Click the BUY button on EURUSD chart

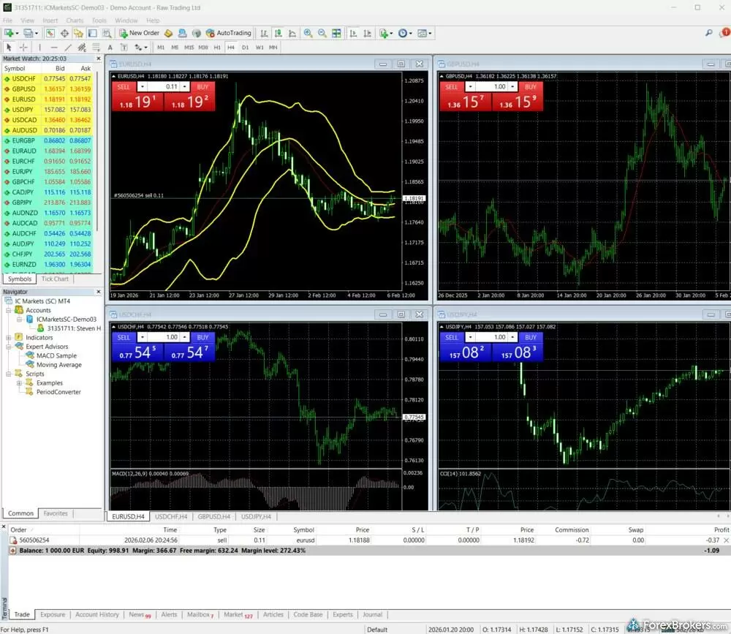(202, 86)
